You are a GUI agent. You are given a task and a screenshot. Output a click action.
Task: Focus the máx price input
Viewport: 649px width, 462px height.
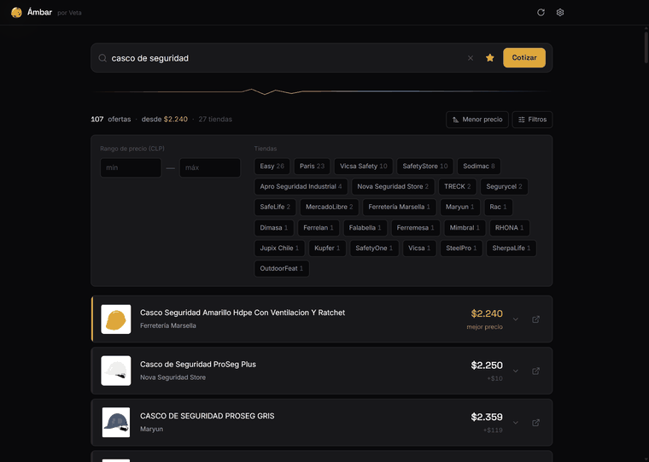click(210, 167)
